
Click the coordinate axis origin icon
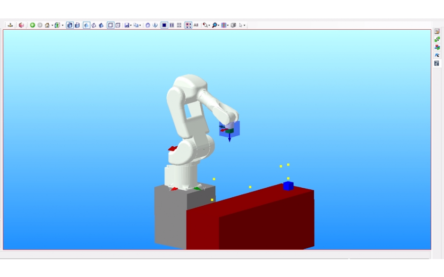[x=10, y=25]
